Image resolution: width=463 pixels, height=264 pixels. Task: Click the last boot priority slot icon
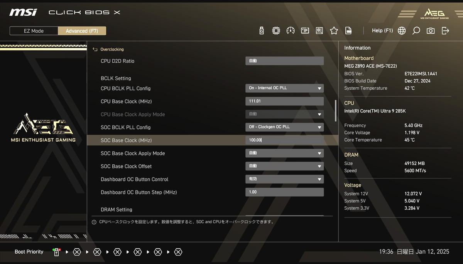pyautogui.click(x=178, y=252)
